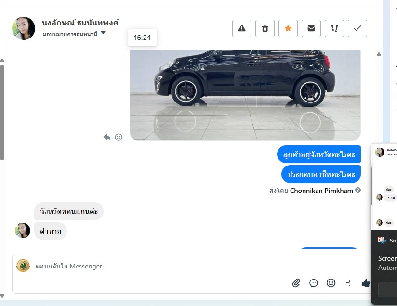Image resolution: width=397 pixels, height=306 pixels.
Task: Open the header profile photo of นงลักษณ์
Action: click(x=24, y=28)
